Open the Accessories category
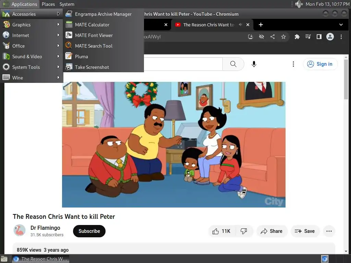The image size is (351, 263). click(31, 14)
